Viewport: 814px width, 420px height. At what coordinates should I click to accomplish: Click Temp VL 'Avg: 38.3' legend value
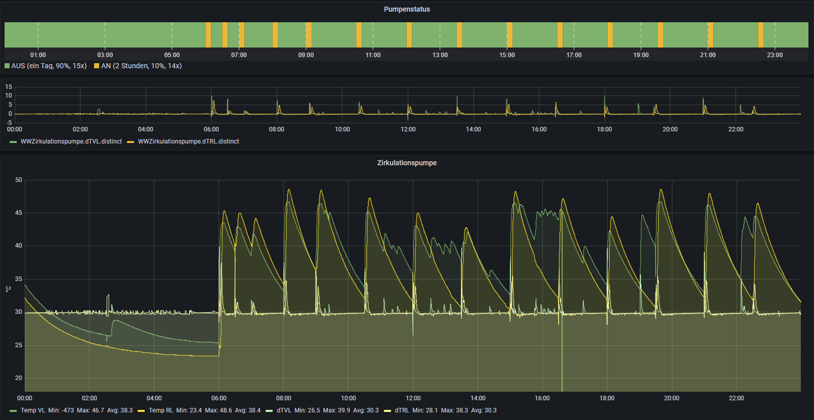pos(120,410)
